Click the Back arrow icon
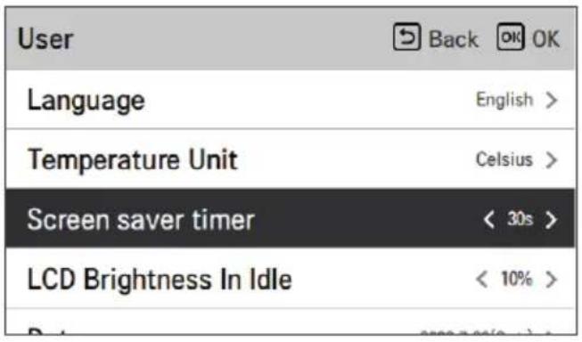The width and height of the screenshot is (582, 342). point(406,37)
